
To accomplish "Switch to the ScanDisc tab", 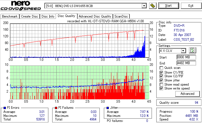I will [121, 16].
